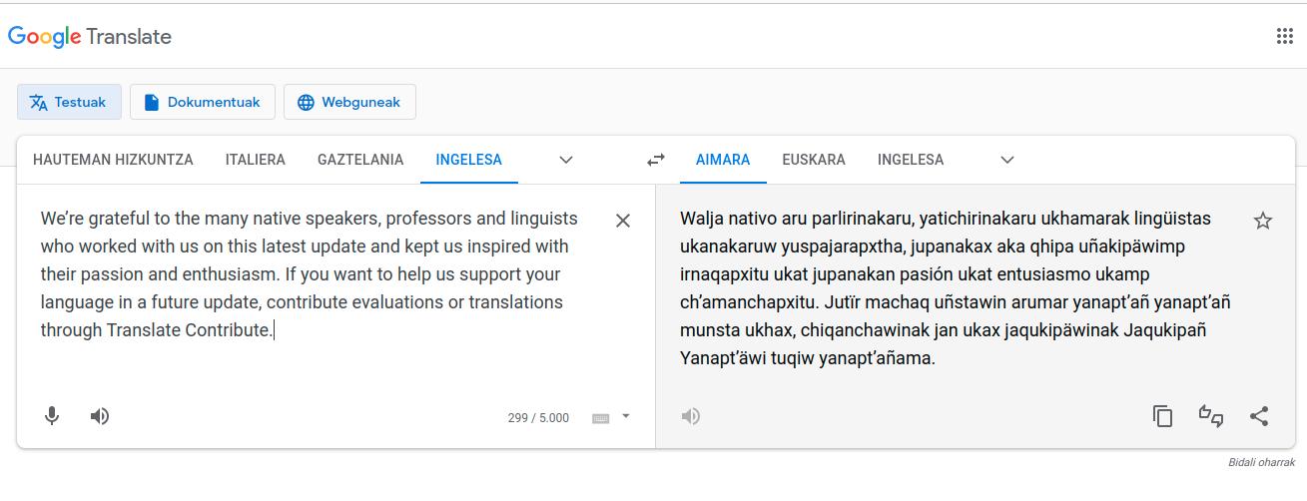Expand the source language list
1307x501 pixels.
click(566, 160)
